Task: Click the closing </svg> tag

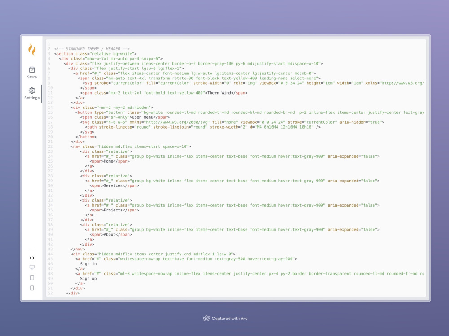Action: click(87, 132)
